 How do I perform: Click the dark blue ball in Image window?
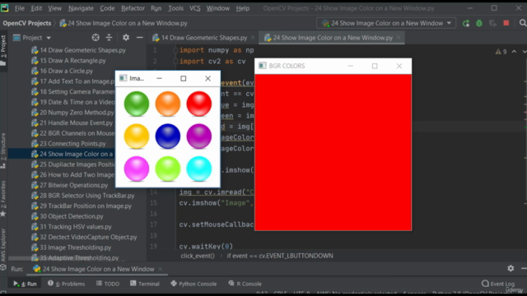[x=168, y=136]
